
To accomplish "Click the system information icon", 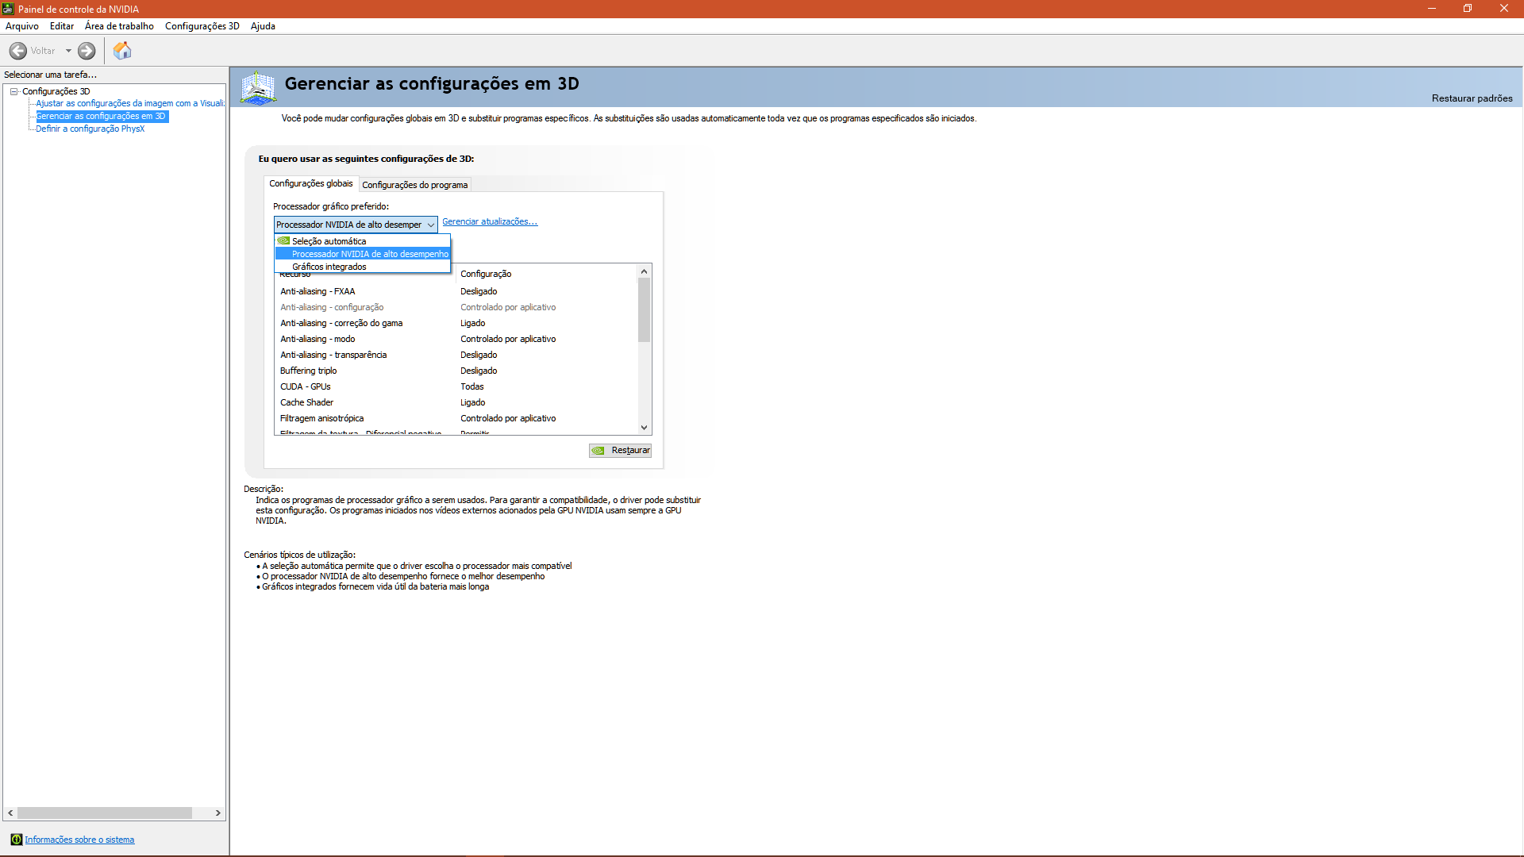I will pyautogui.click(x=16, y=840).
